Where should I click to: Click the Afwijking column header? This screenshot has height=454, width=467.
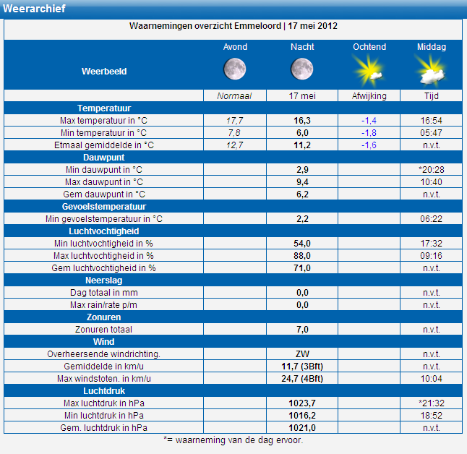click(x=369, y=96)
